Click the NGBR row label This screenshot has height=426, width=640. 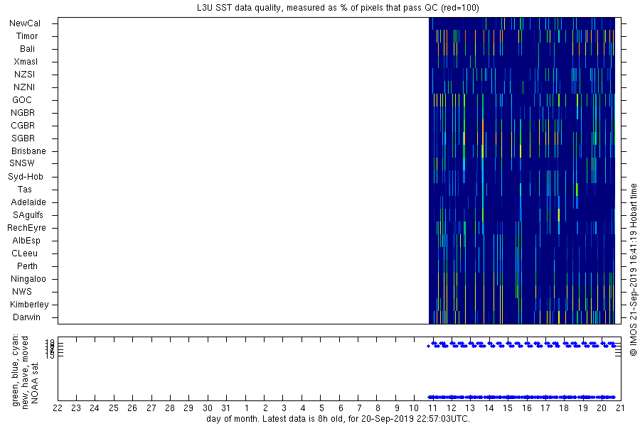(23, 112)
